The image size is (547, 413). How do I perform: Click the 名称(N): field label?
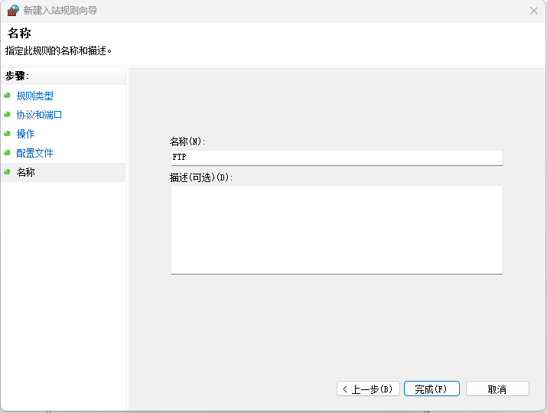click(x=187, y=141)
